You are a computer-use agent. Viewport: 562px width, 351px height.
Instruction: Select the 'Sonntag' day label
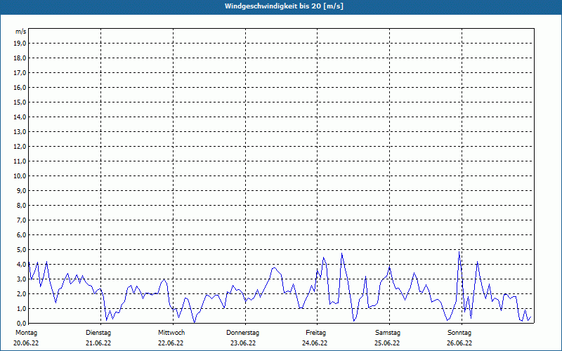click(459, 333)
